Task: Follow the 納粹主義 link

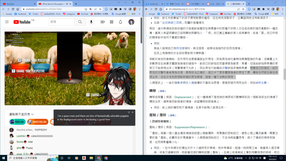Action: pos(261,83)
